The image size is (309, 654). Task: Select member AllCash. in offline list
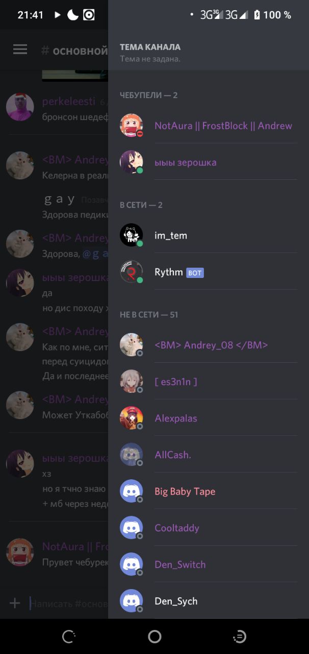point(208,455)
